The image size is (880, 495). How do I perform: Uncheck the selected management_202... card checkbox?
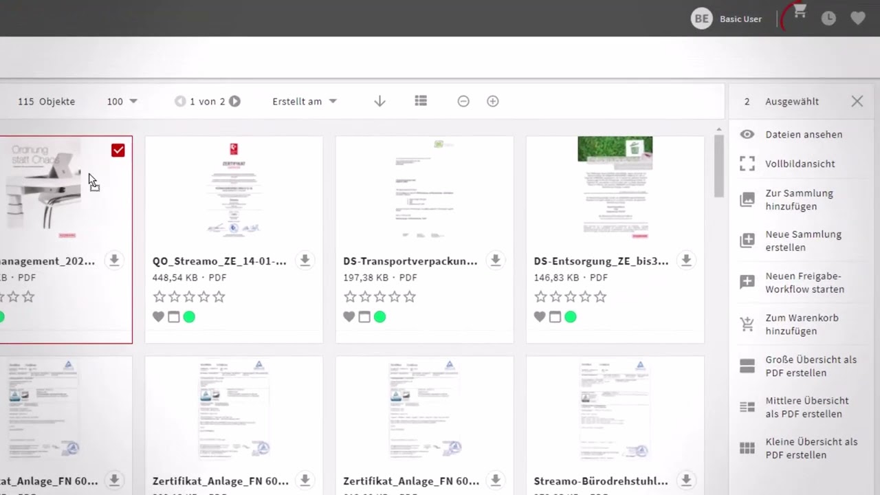[118, 151]
